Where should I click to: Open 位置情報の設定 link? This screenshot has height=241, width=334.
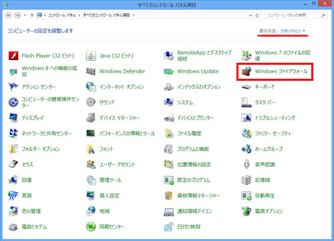pos(194,164)
